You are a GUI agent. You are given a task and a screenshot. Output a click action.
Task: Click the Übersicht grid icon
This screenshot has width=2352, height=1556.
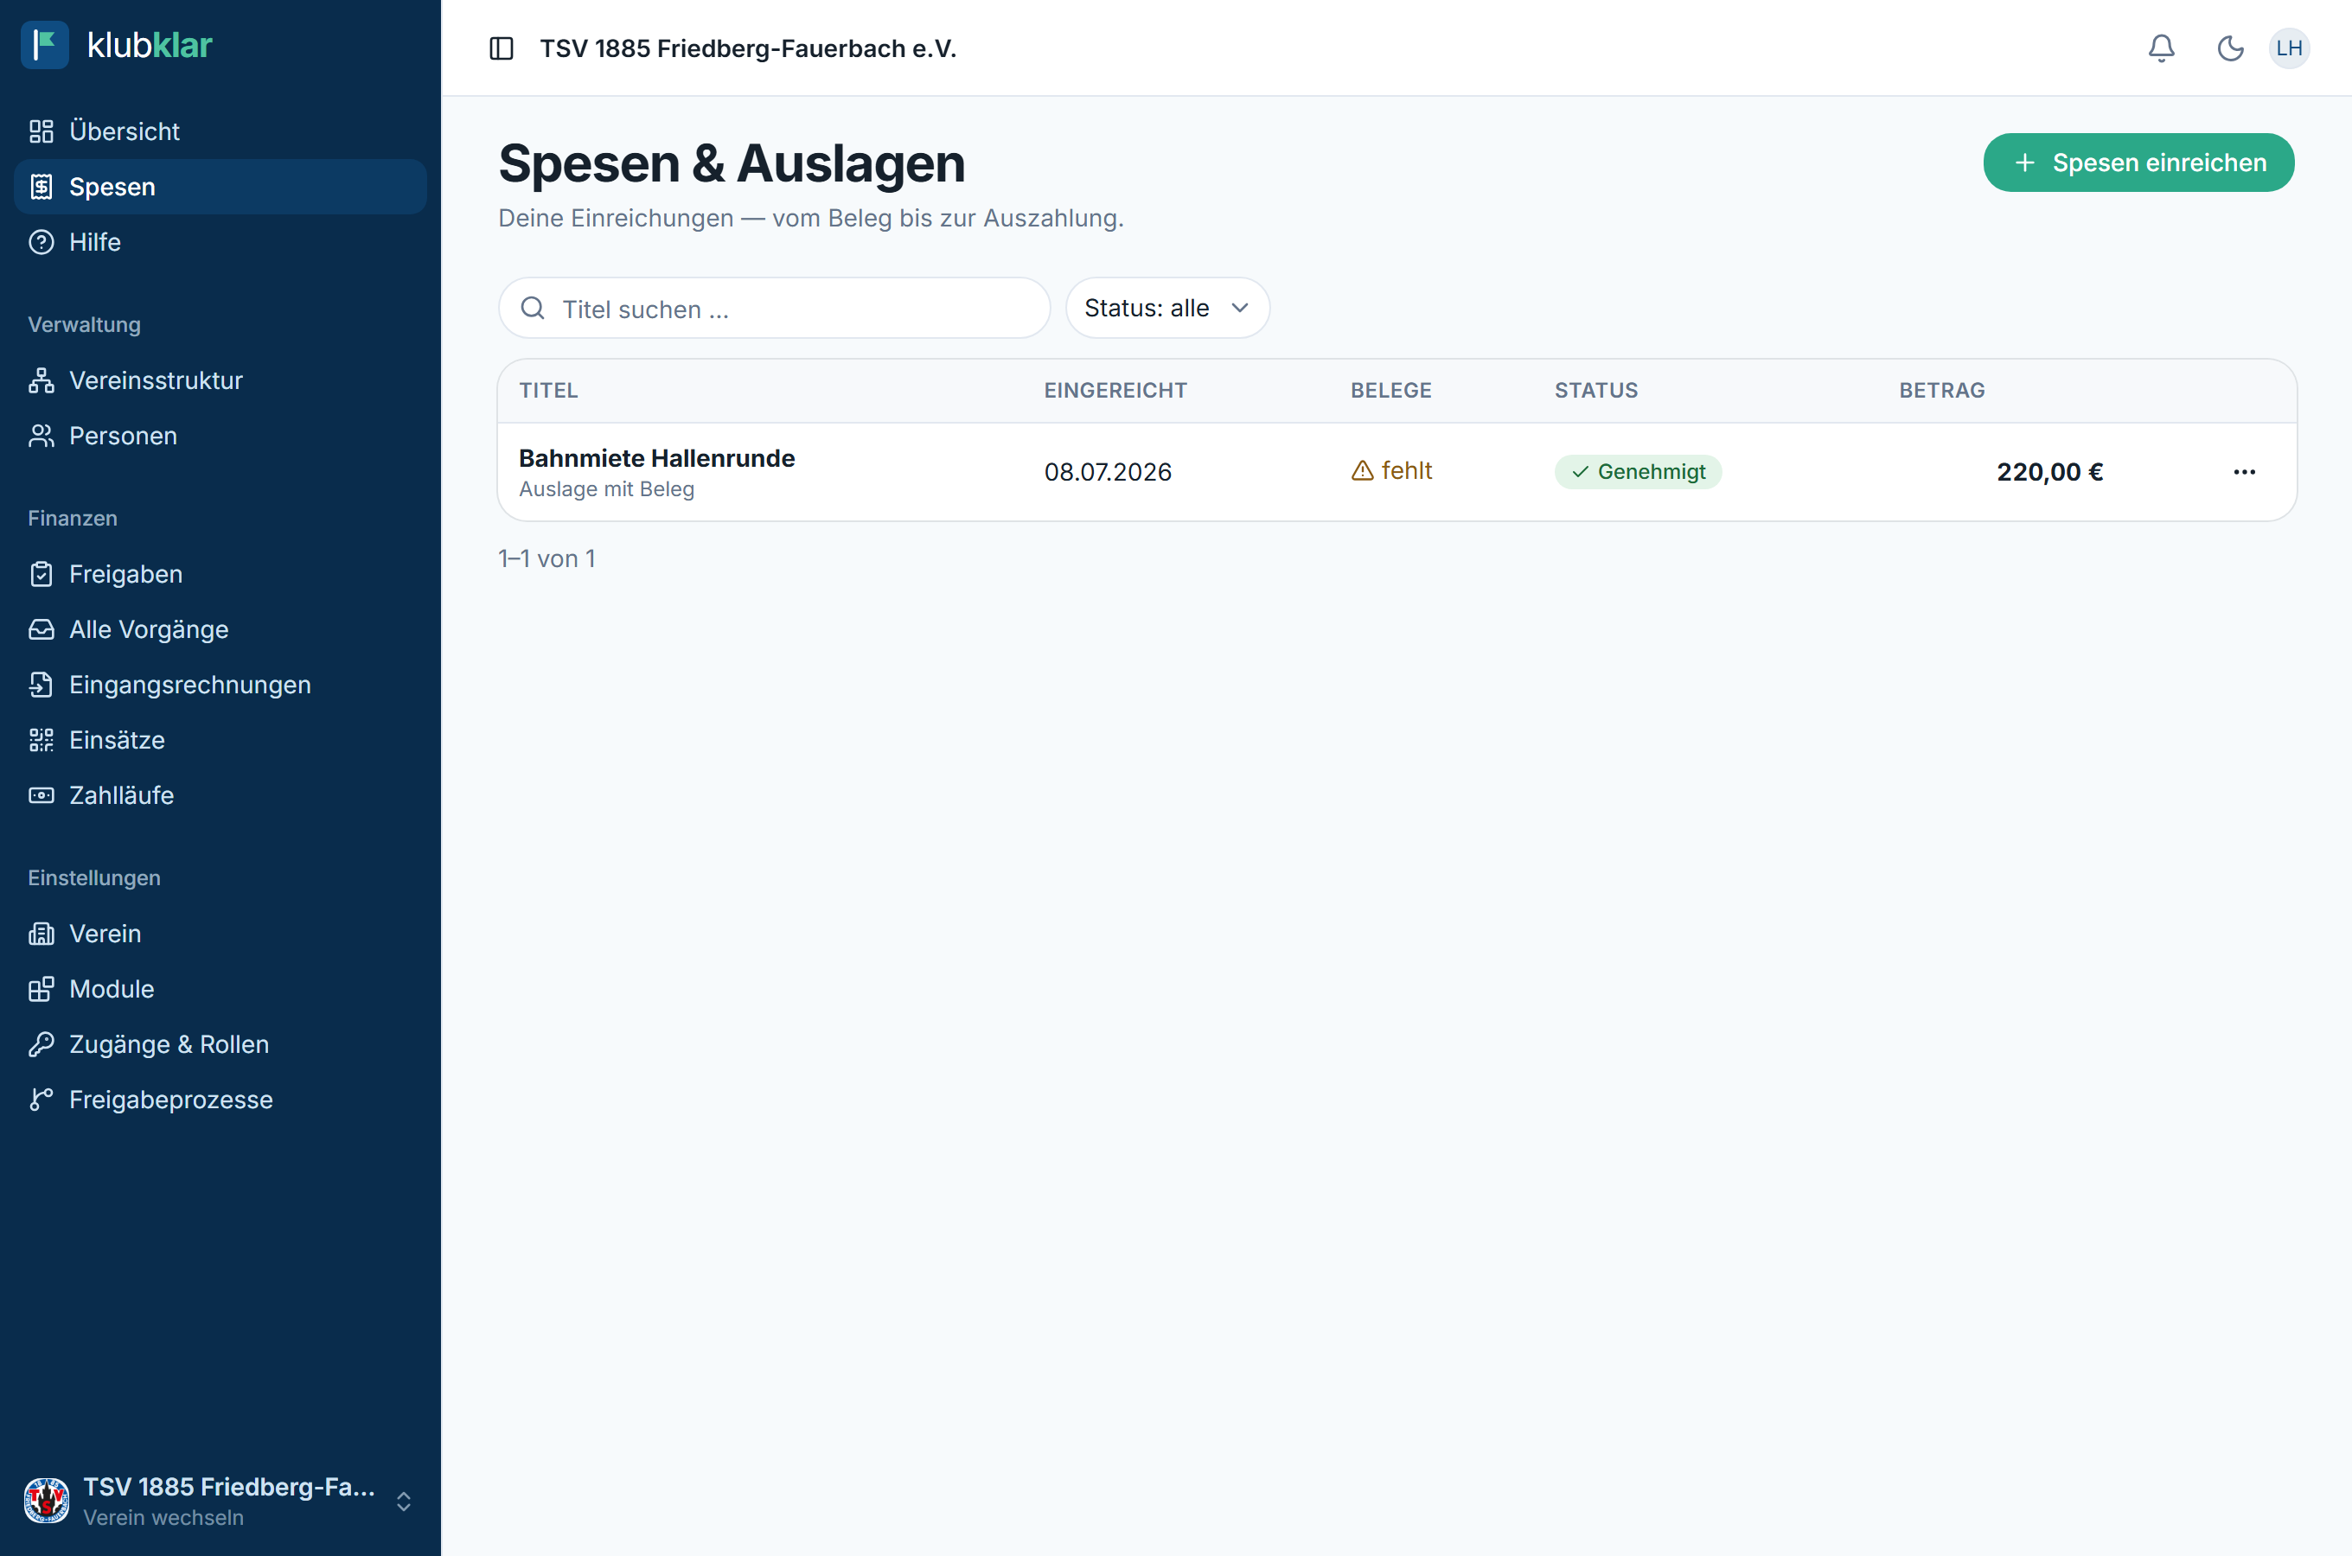click(42, 131)
